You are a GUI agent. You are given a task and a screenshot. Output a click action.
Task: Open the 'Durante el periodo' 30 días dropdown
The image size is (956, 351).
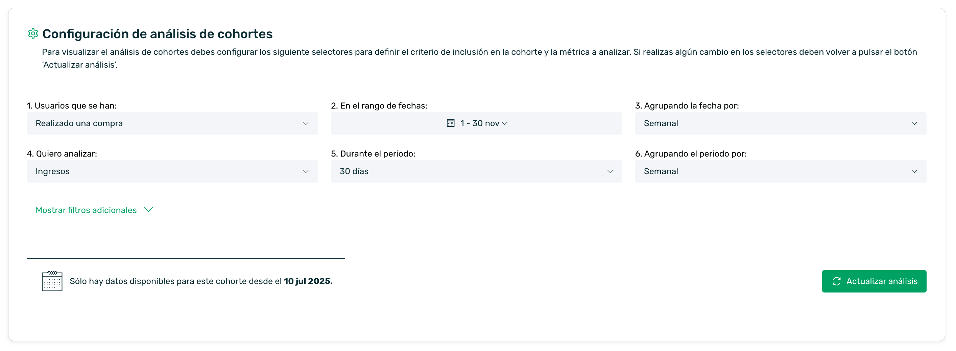tap(476, 171)
